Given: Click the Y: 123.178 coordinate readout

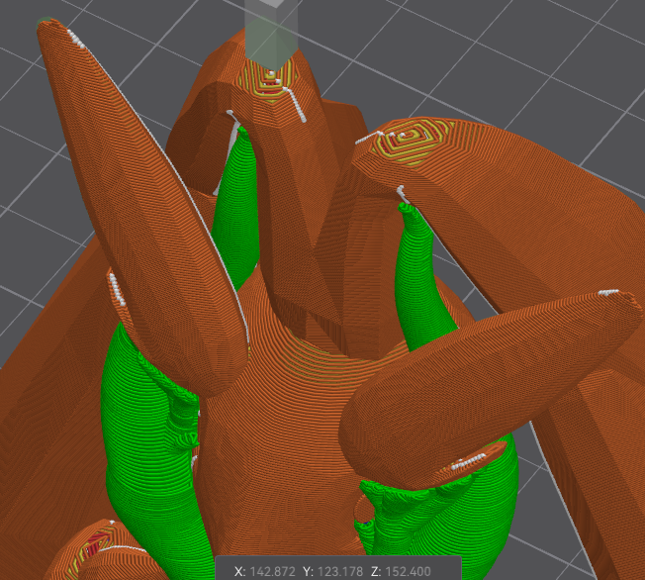Looking at the screenshot, I should click(x=333, y=571).
